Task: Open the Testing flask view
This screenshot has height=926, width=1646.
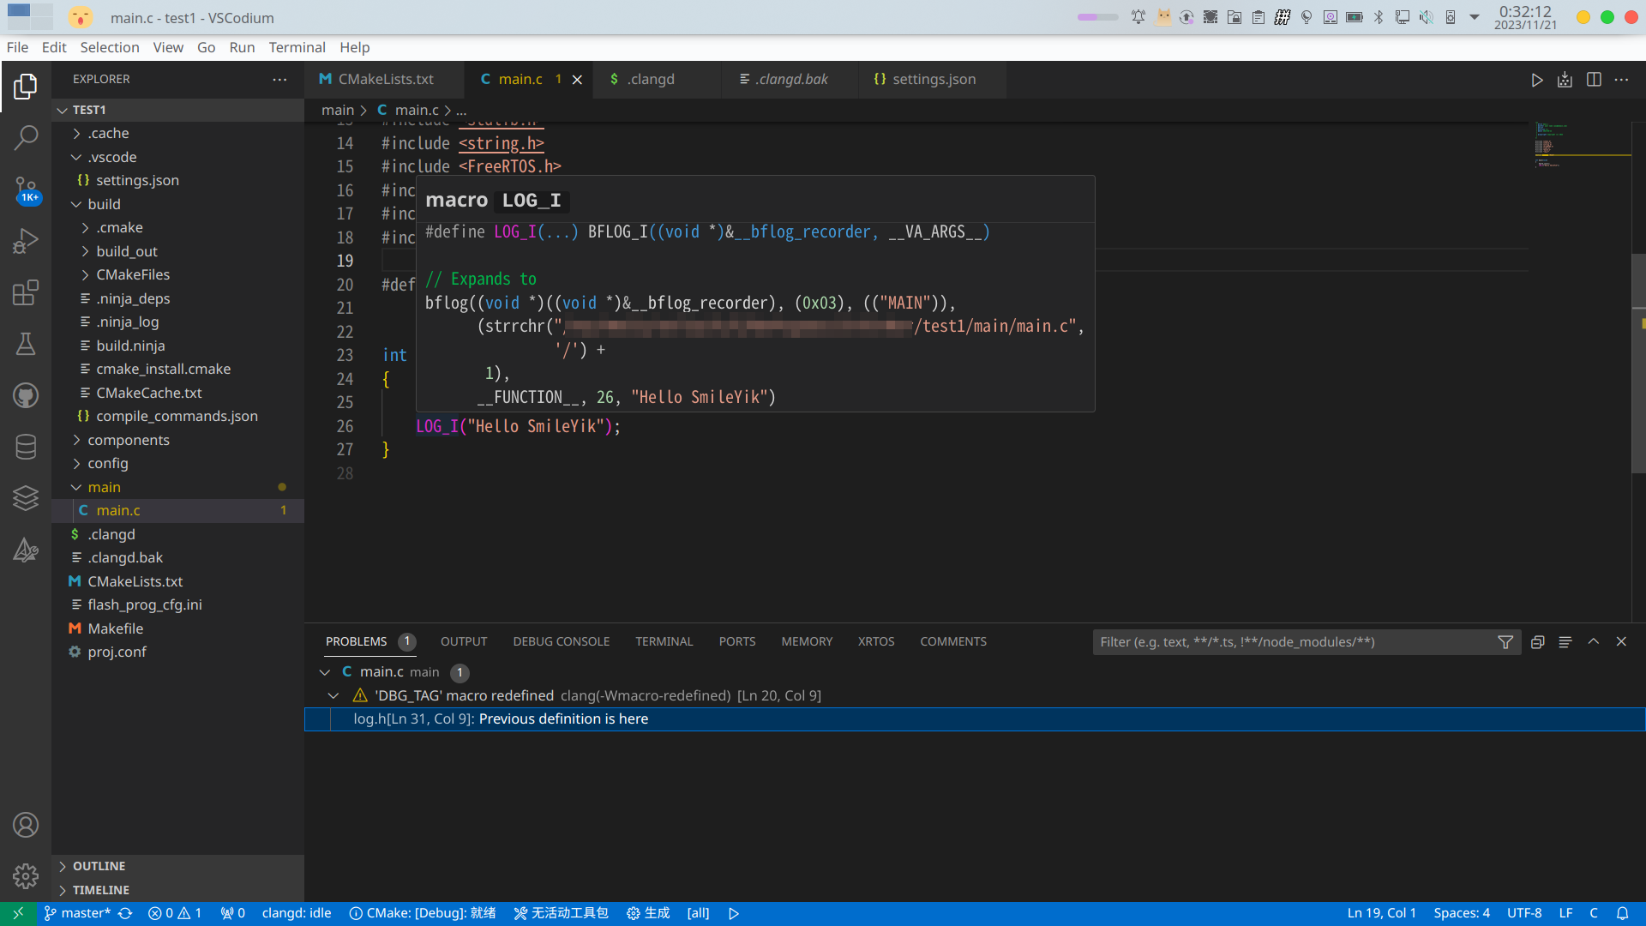Action: click(x=26, y=344)
